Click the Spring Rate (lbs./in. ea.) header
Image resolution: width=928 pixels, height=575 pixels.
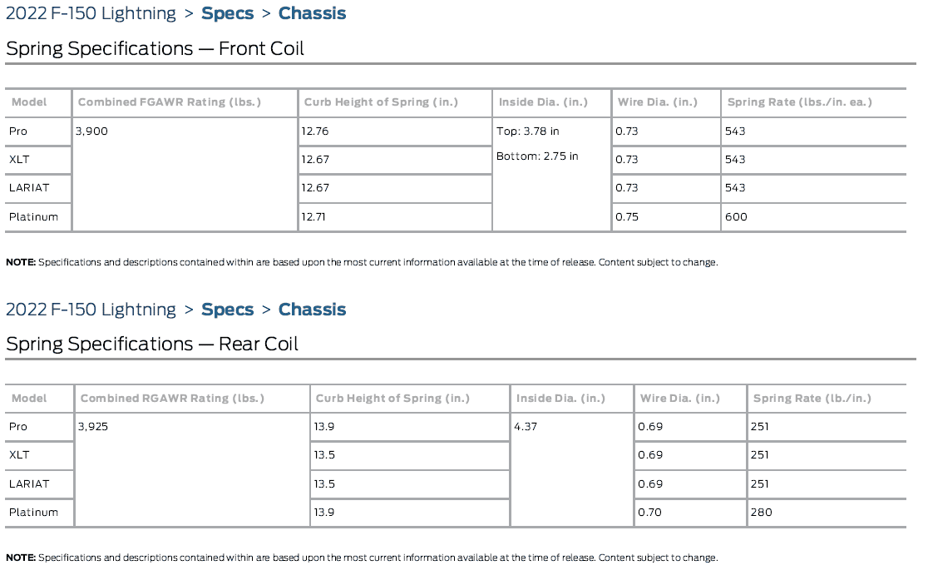pyautogui.click(x=799, y=102)
